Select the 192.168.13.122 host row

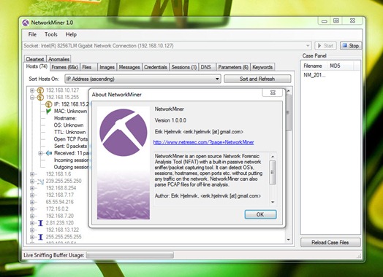(62, 230)
